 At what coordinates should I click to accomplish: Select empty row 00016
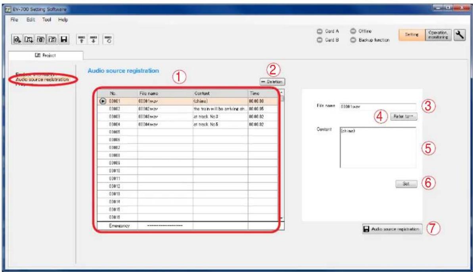click(188, 217)
